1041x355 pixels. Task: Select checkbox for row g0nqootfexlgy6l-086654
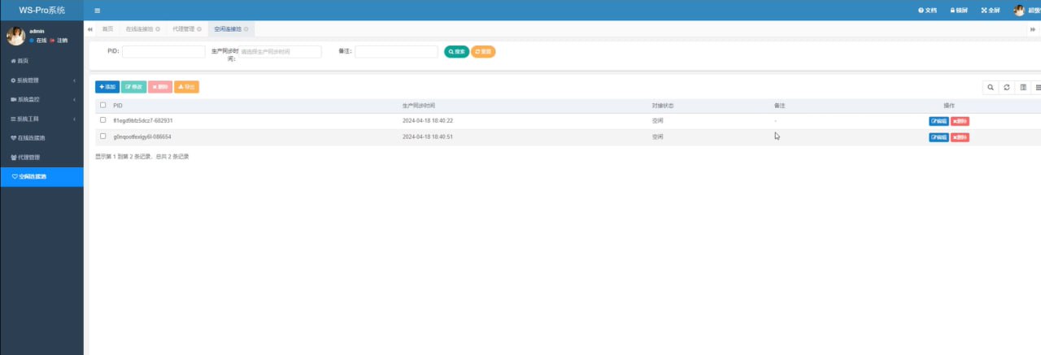(102, 136)
